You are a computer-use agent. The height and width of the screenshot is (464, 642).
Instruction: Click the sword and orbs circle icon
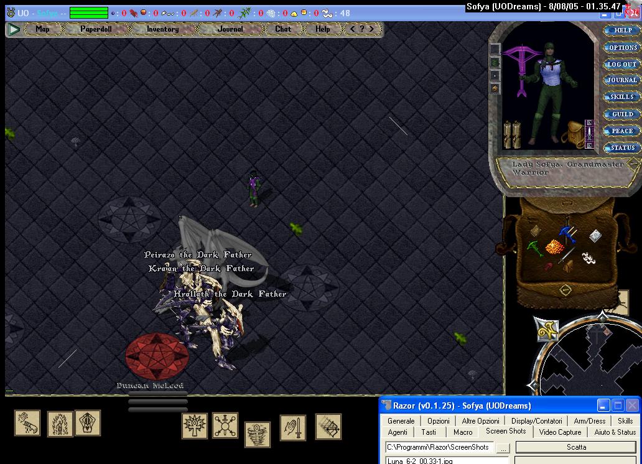(225, 425)
